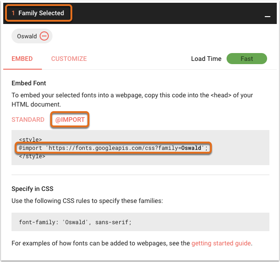Click the HTML document instruction paragraph
Viewport: 280px width, 262px height.
tap(132, 100)
